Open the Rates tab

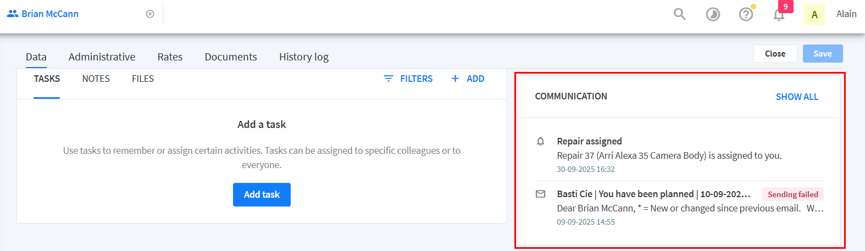point(170,57)
